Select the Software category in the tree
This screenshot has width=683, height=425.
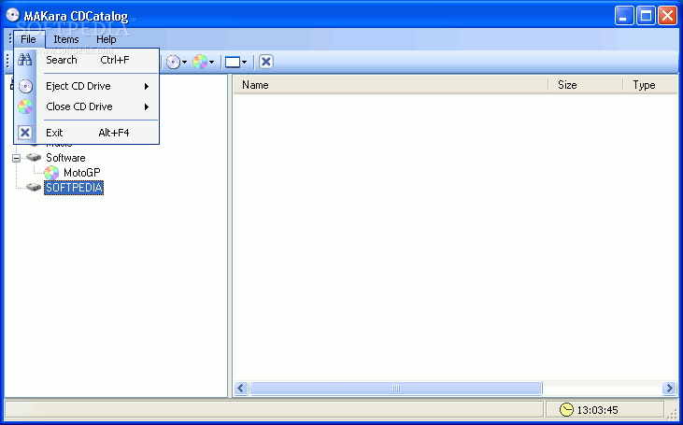click(x=65, y=158)
